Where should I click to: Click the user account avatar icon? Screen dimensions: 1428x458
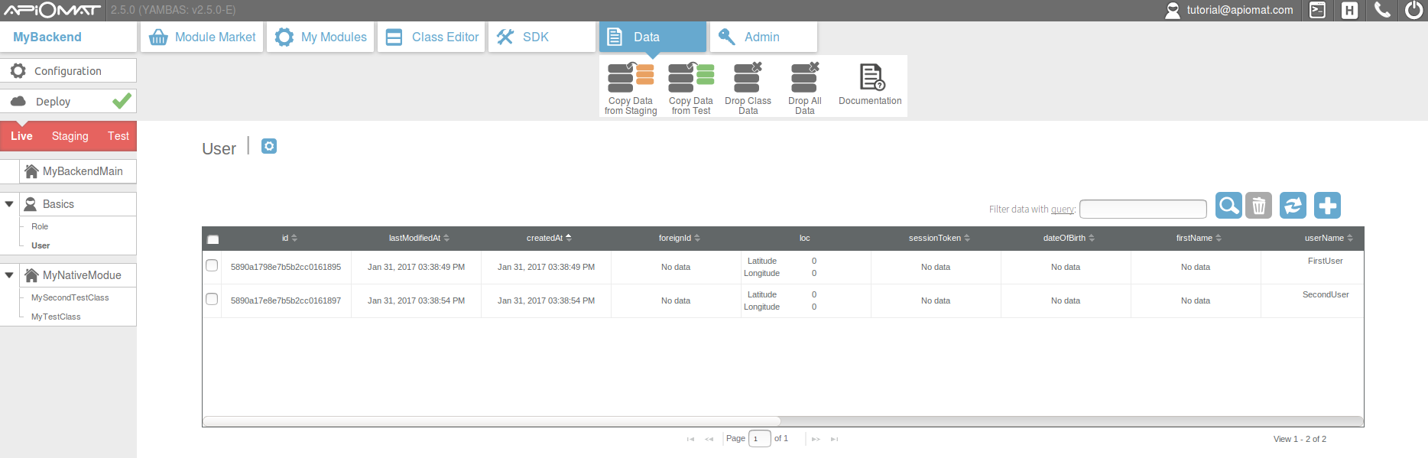[x=1173, y=11]
